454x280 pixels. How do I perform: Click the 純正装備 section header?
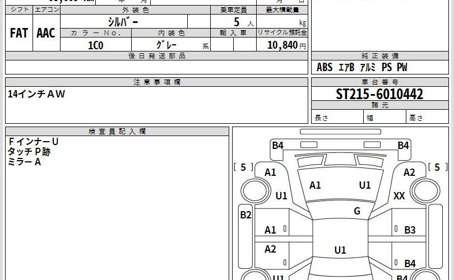pyautogui.click(x=380, y=56)
